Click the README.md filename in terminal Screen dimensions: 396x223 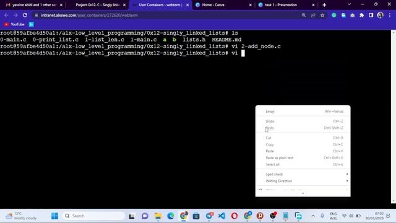point(226,40)
